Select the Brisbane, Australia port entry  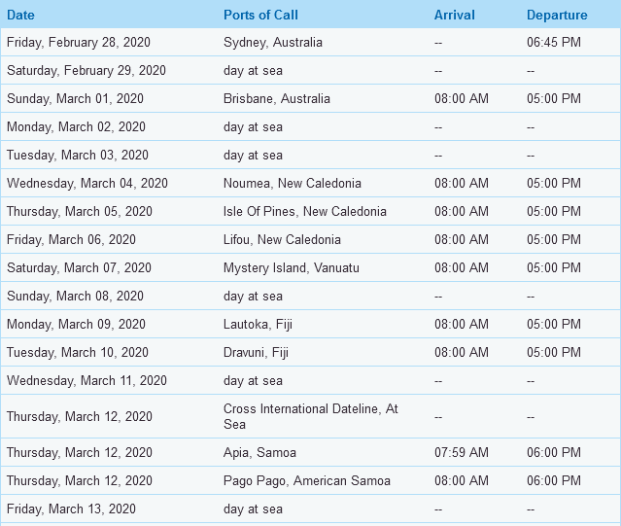tap(276, 98)
